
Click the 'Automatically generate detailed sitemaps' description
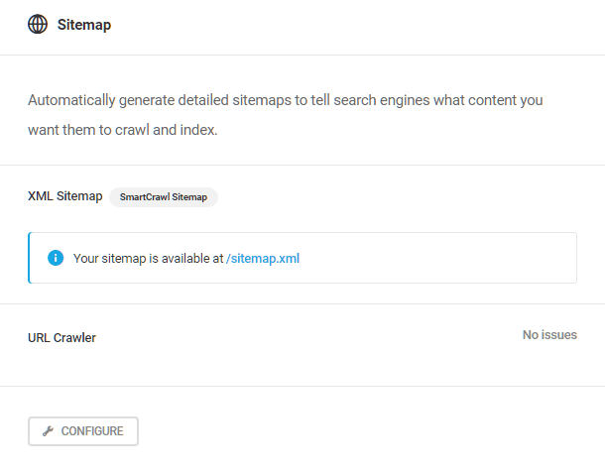click(x=285, y=115)
